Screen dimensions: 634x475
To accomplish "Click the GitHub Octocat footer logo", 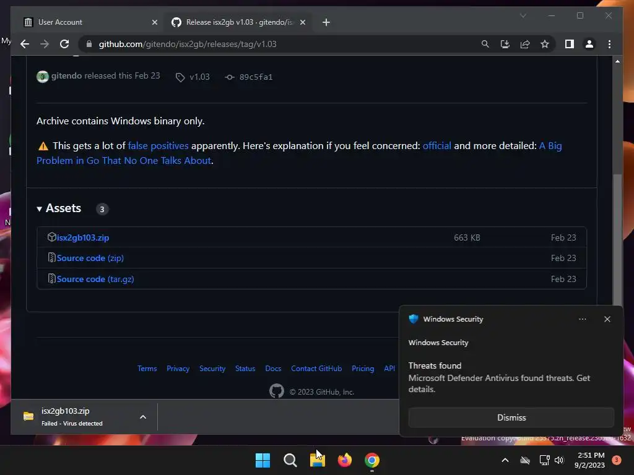I will (277, 391).
